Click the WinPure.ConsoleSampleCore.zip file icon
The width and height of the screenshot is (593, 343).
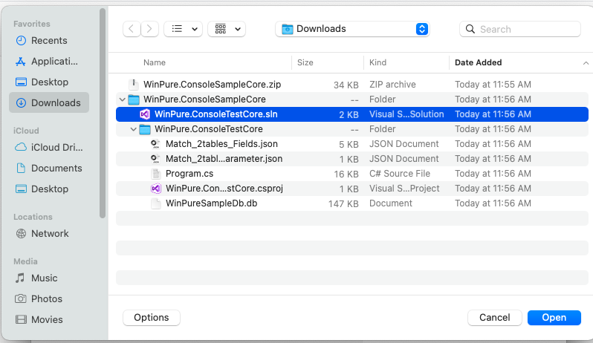pyautogui.click(x=133, y=84)
